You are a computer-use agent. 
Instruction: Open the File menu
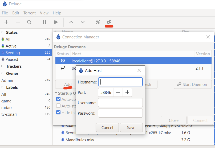tap(5, 13)
